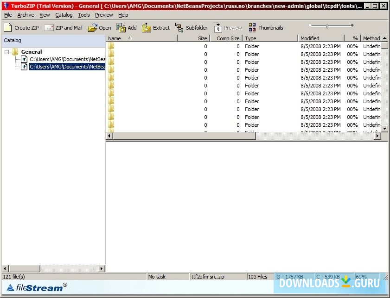
Task: Select the first unhighlighted archive path in catalog
Action: (x=67, y=59)
